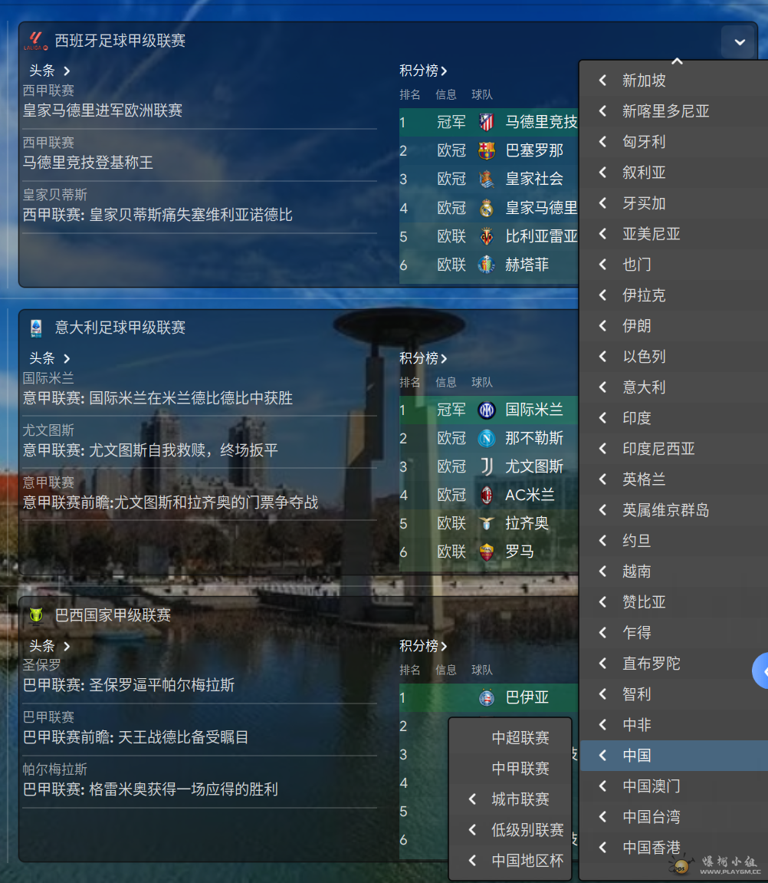Choose 中国香港 in the country list

pos(651,848)
